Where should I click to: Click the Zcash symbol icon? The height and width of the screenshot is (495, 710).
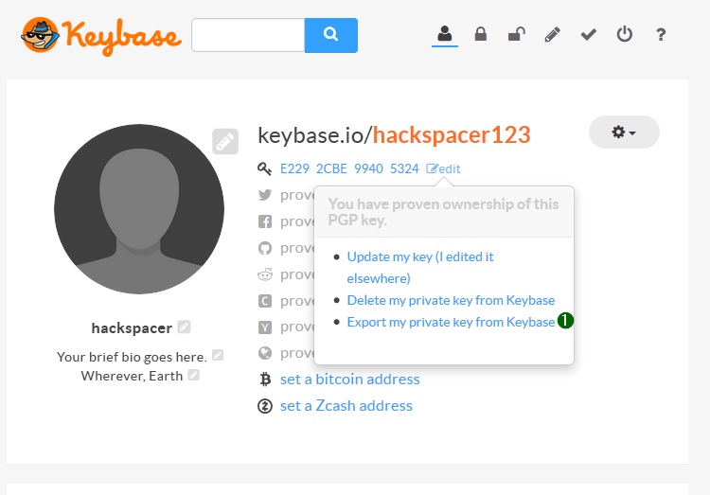[x=265, y=406]
